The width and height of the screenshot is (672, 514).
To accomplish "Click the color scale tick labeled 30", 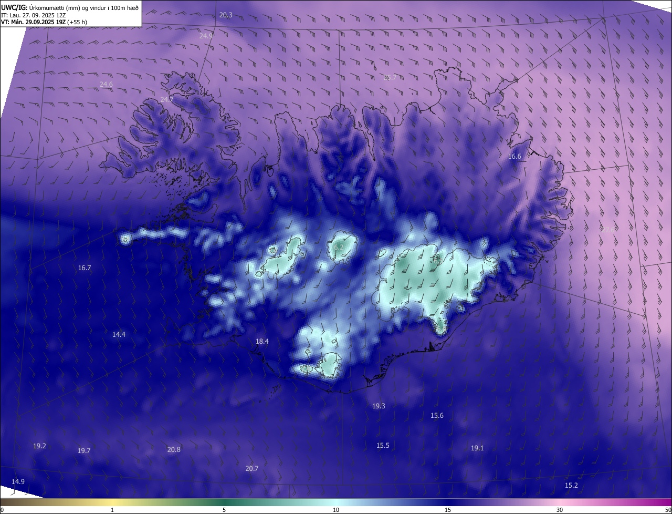I will tap(560, 510).
